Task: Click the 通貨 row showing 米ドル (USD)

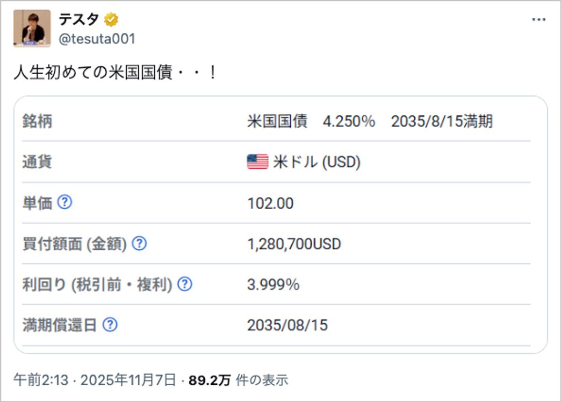Action: point(280,162)
